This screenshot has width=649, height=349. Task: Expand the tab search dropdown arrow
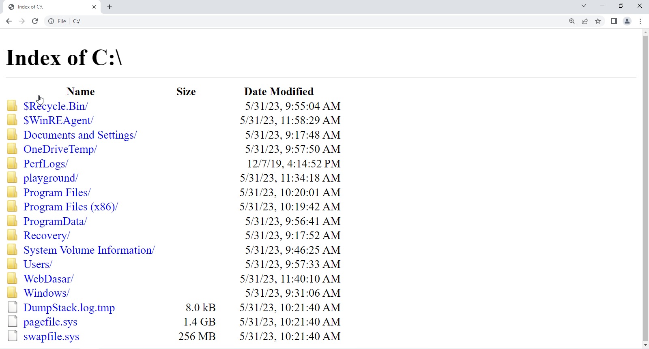pos(584,6)
